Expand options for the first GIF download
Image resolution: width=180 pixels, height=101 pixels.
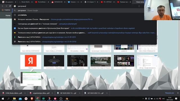pos(80,93)
